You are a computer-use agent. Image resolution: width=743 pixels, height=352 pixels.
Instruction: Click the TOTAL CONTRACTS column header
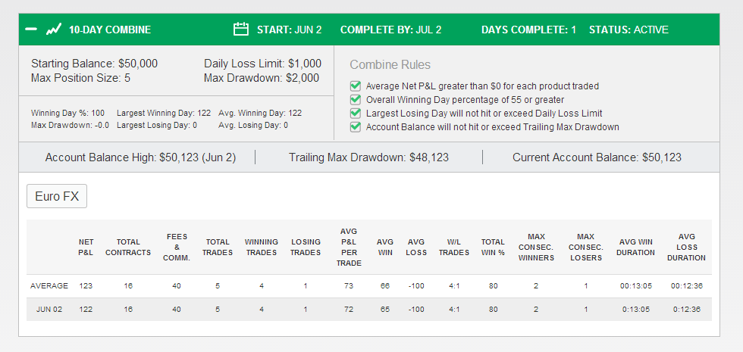[128, 247]
